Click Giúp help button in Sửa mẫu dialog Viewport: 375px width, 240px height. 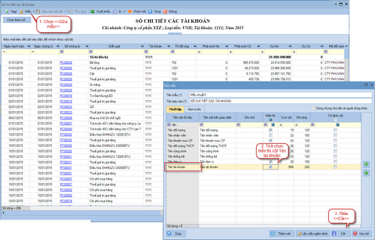[176, 234]
